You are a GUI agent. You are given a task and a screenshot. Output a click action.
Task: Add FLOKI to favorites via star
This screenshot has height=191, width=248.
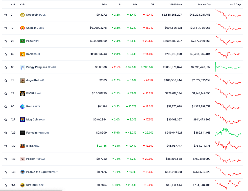6,93
